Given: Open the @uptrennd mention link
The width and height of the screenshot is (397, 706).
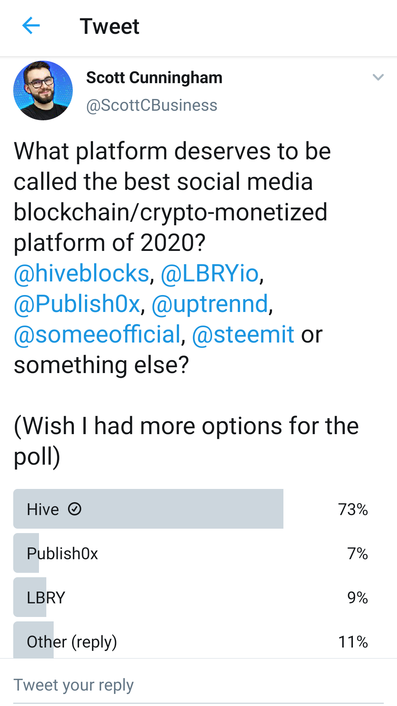Looking at the screenshot, I should pyautogui.click(x=210, y=304).
